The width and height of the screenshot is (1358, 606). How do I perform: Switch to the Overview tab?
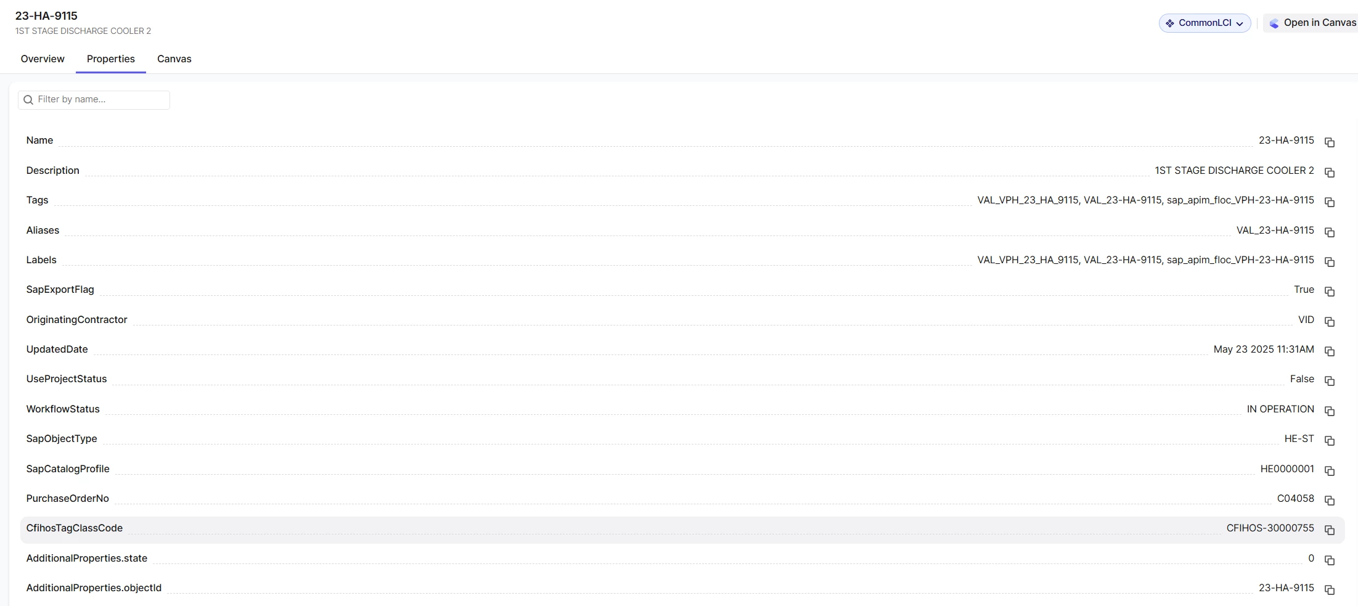(x=43, y=59)
